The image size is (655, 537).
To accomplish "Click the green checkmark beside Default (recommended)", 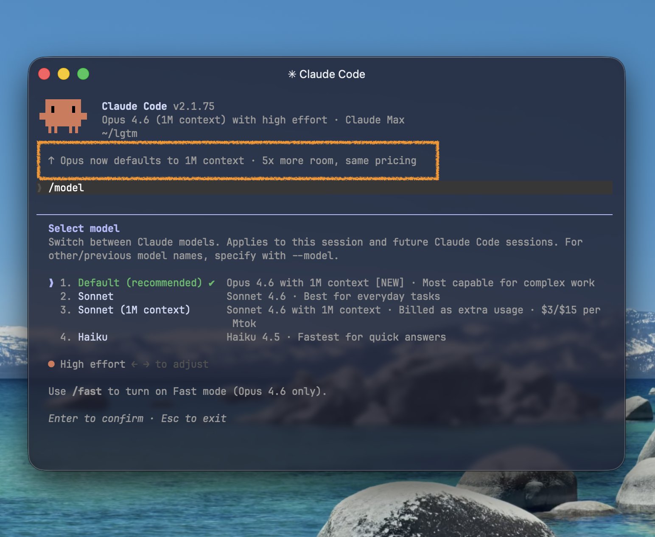I will [211, 283].
